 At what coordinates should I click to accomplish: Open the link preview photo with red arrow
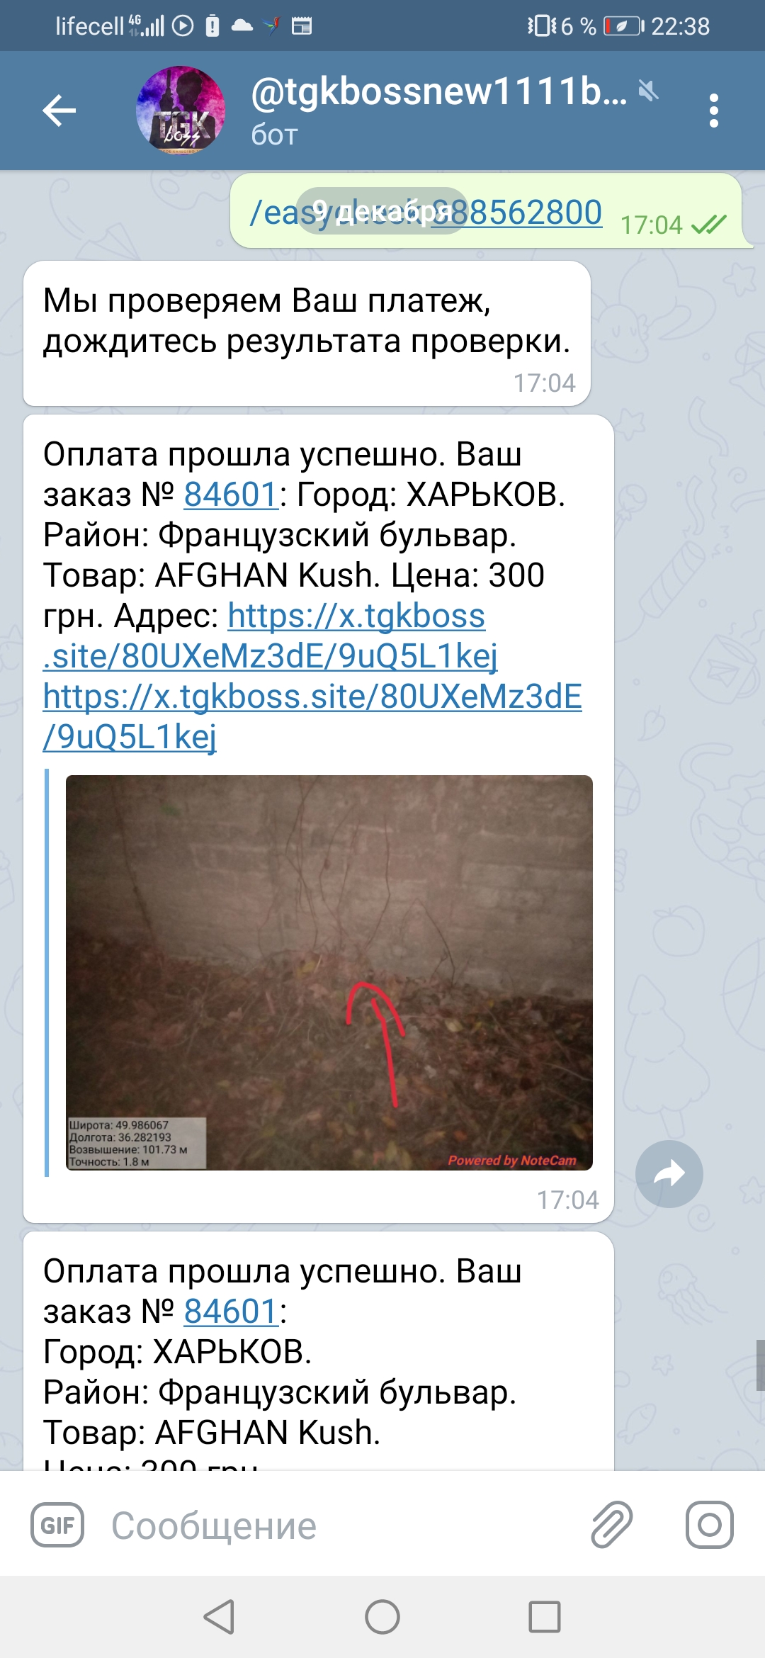(x=329, y=972)
